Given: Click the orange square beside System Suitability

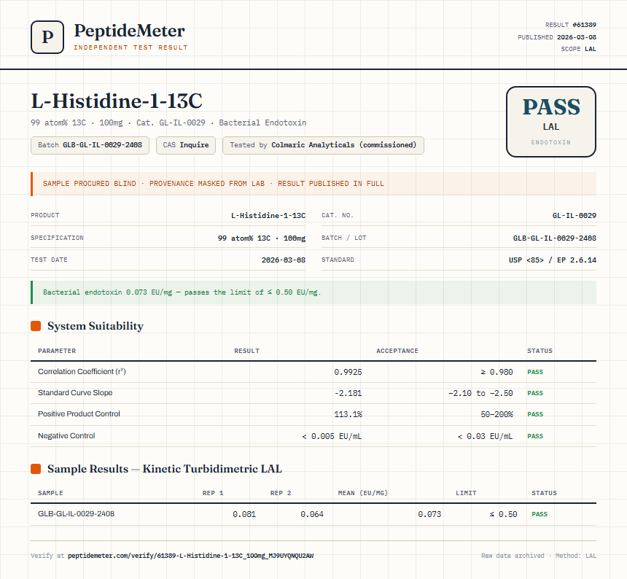Looking at the screenshot, I should pyautogui.click(x=36, y=326).
